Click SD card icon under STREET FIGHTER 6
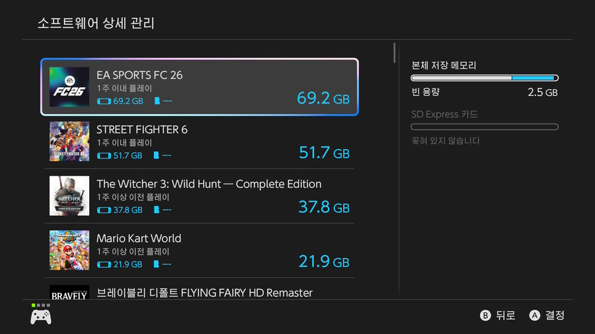This screenshot has height=334, width=595. tap(157, 156)
